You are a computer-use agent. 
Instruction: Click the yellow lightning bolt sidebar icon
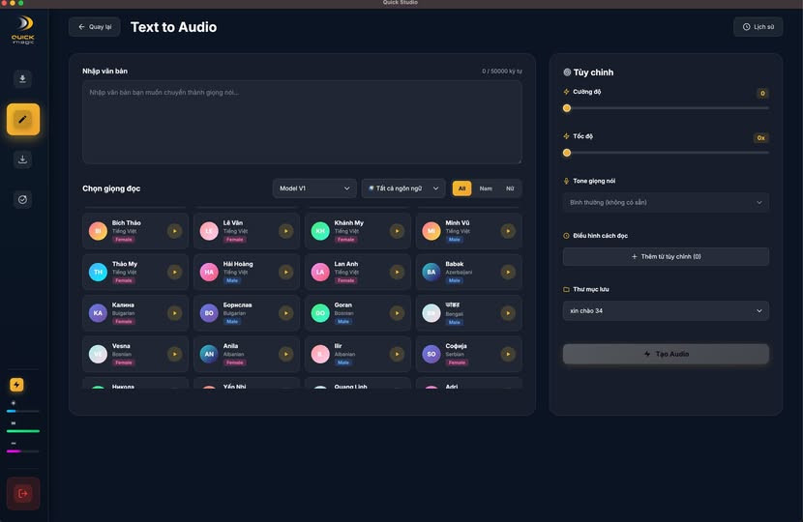[x=16, y=385]
